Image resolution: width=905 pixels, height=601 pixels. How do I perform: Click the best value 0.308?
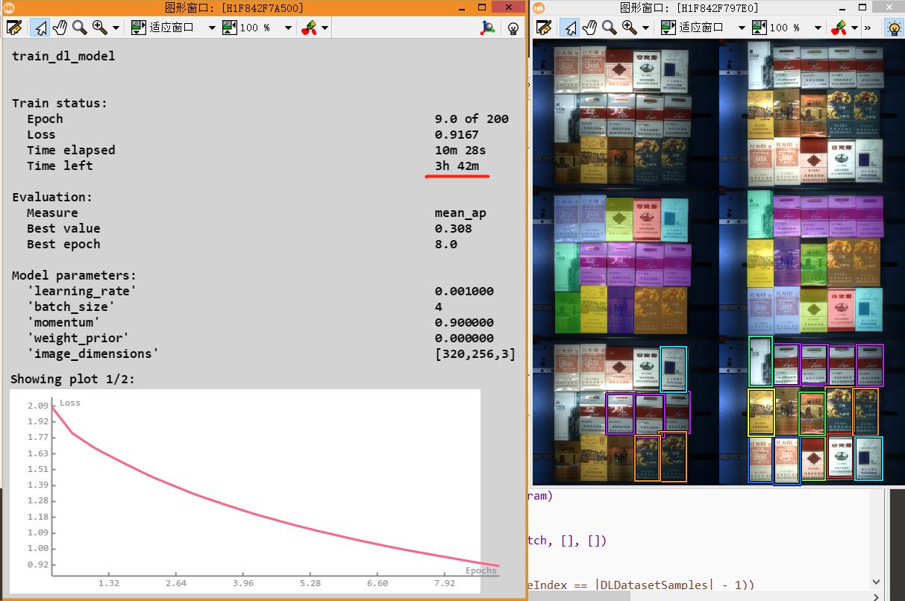click(453, 228)
